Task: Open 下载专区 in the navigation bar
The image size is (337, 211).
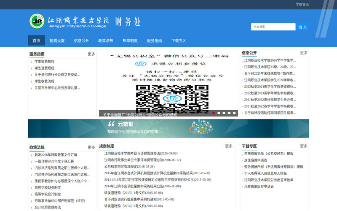Action: click(179, 41)
